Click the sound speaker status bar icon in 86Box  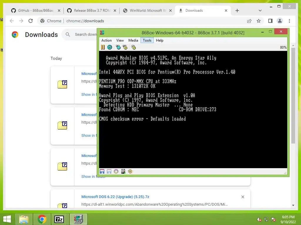tap(130, 171)
